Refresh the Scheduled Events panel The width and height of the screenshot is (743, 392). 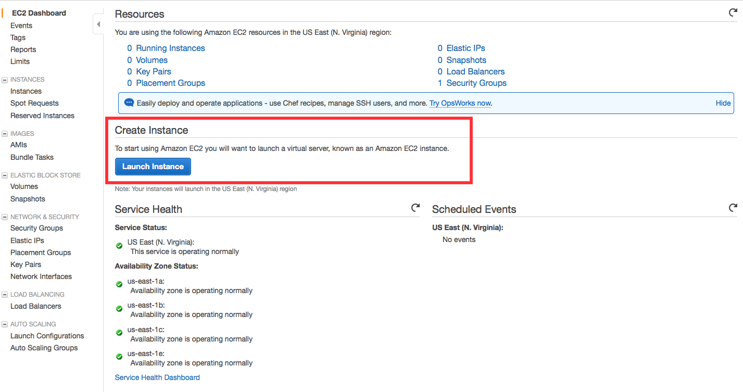[733, 208]
